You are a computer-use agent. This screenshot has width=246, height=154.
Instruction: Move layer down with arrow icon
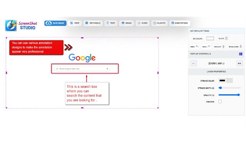pyautogui.click(x=241, y=46)
